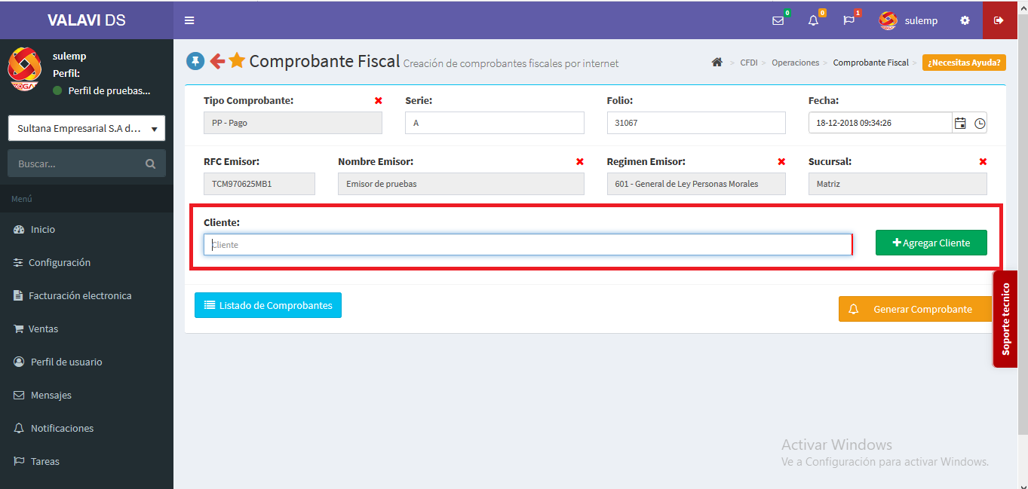Image resolution: width=1028 pixels, height=489 pixels.
Task: Open the mail envelope icon in header
Action: (x=778, y=20)
